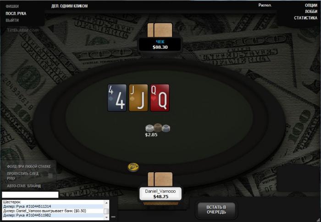Click the chat text input field

pyautogui.click(x=30, y=195)
